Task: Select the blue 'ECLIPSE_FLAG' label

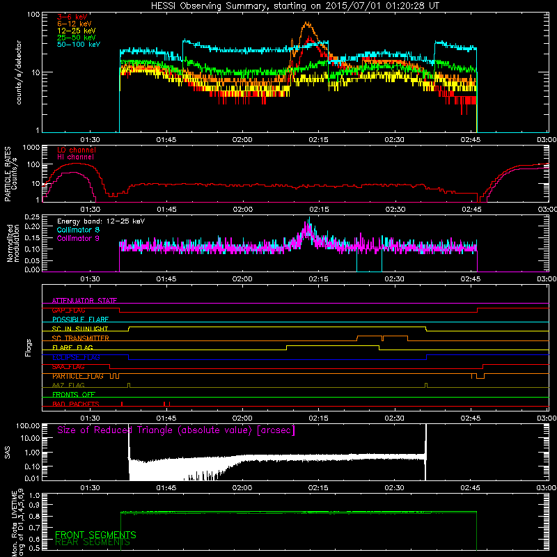Action: 76,357
